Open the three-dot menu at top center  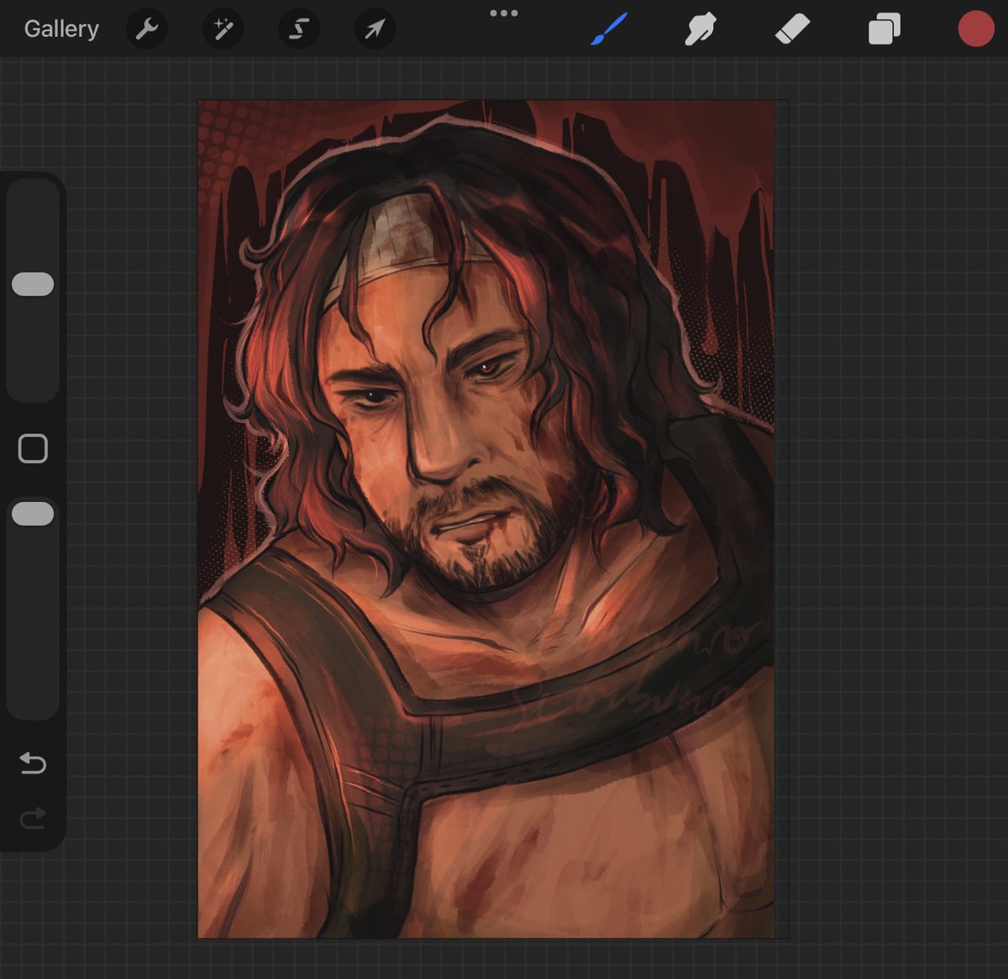(503, 13)
